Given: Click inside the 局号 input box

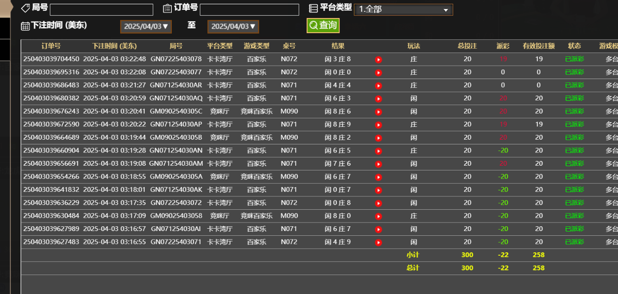Looking at the screenshot, I should click(101, 9).
